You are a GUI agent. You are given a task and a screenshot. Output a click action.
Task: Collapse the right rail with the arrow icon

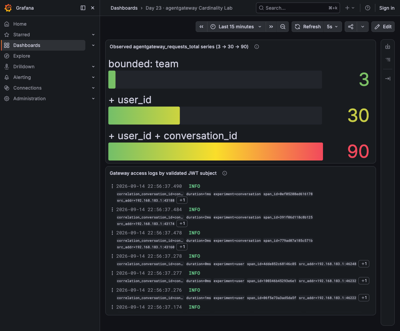coord(388,79)
